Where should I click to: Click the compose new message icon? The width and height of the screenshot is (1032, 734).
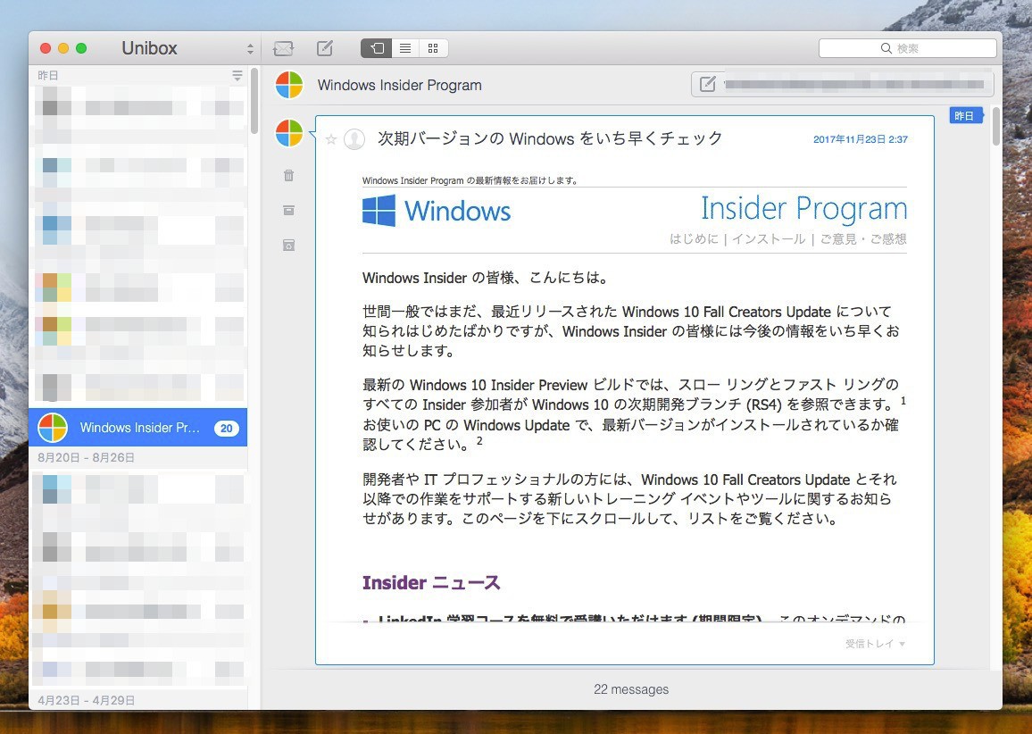325,48
